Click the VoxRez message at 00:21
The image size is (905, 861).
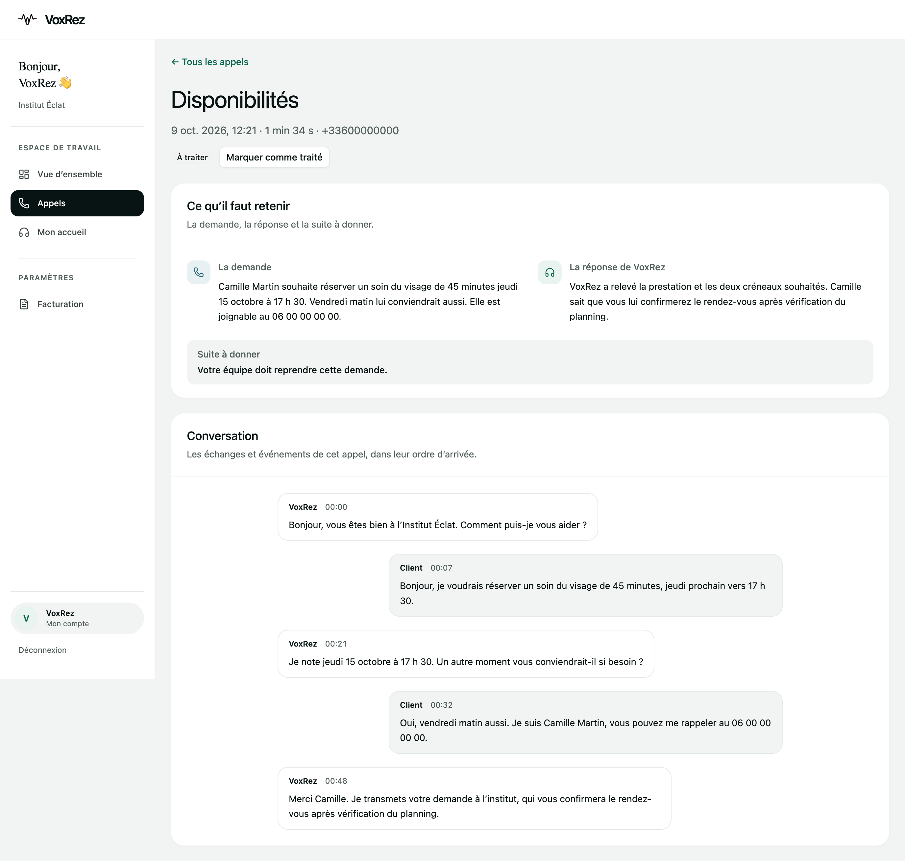(x=466, y=653)
